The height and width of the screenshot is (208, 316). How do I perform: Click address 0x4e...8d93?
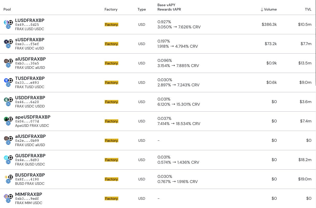[27, 160]
